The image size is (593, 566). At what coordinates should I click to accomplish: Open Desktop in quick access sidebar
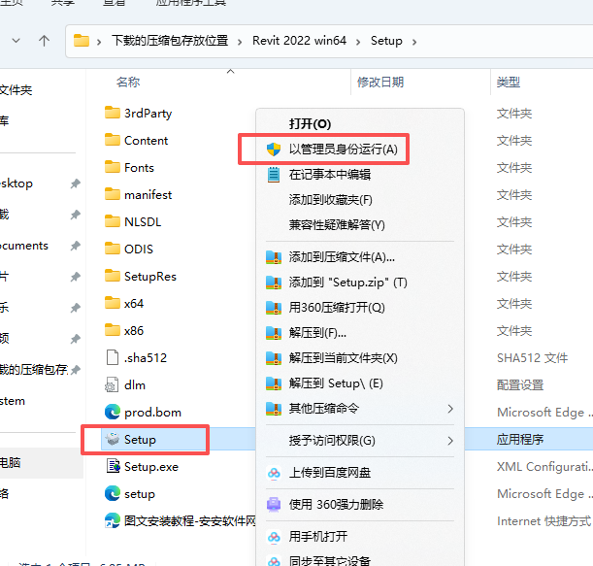coord(16,183)
